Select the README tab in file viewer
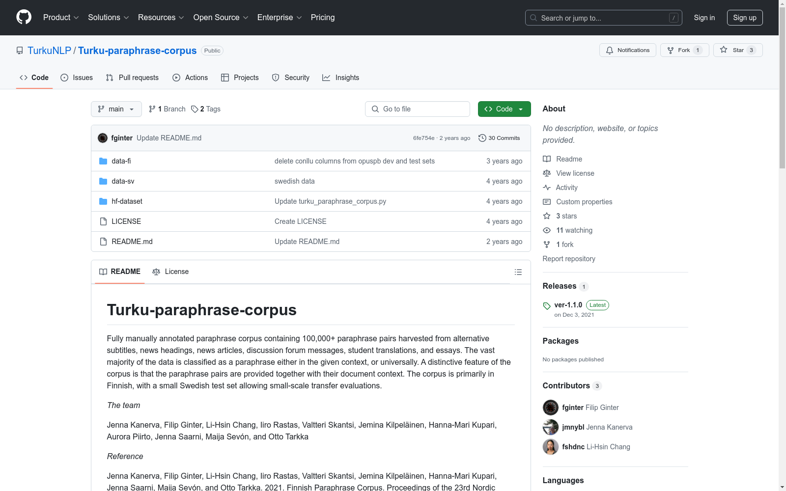Viewport: 786px width, 491px height. [x=120, y=272]
